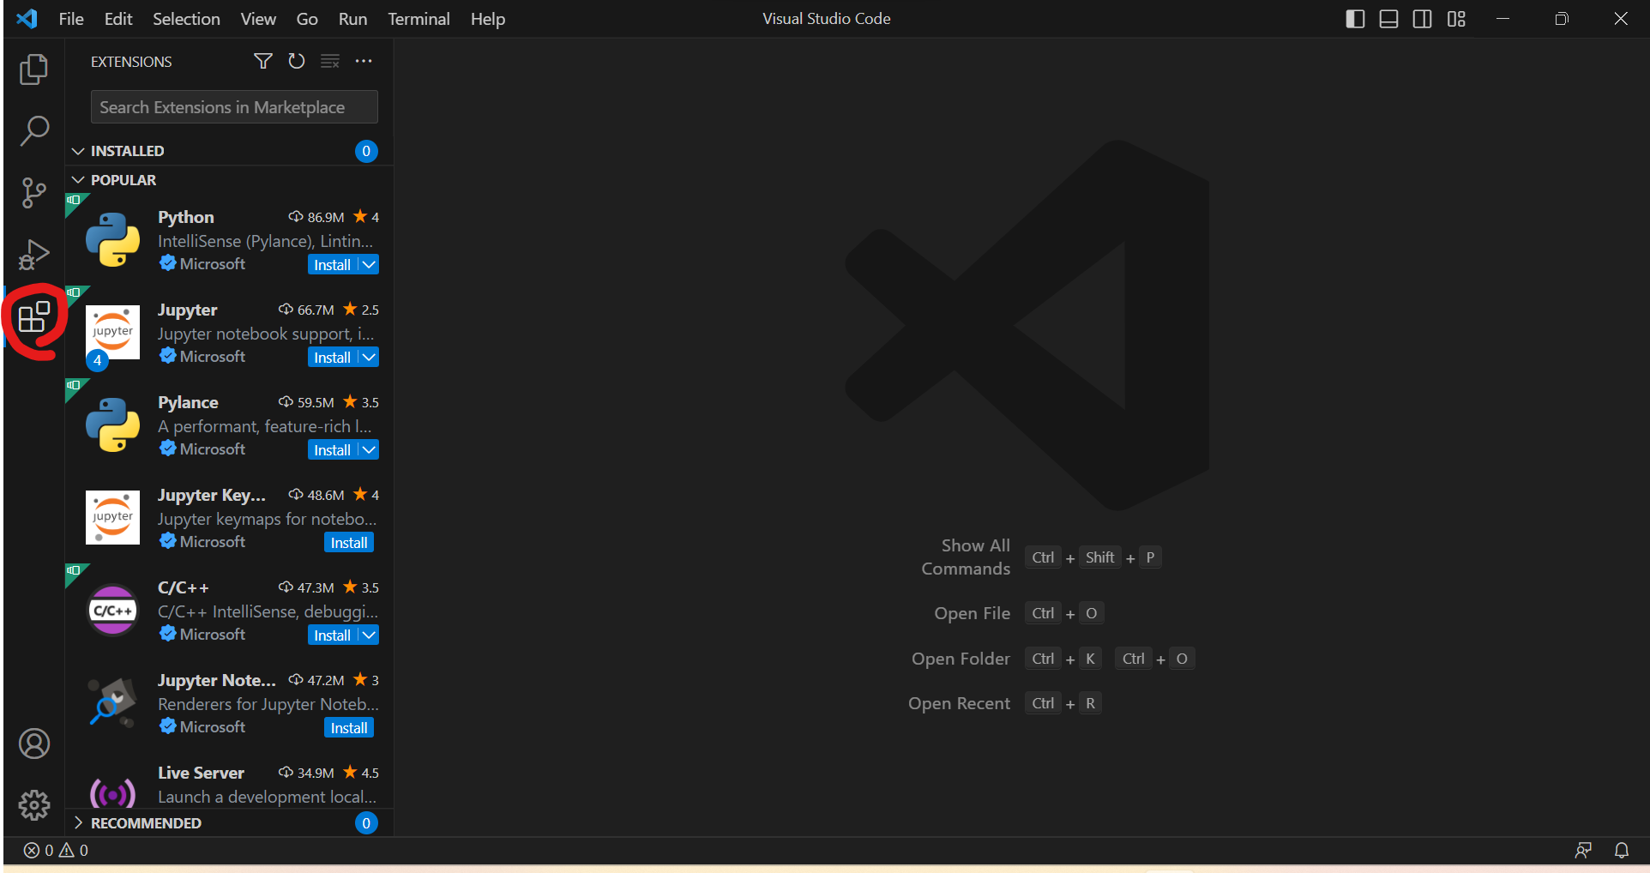Install the Jupyter extension

point(332,357)
